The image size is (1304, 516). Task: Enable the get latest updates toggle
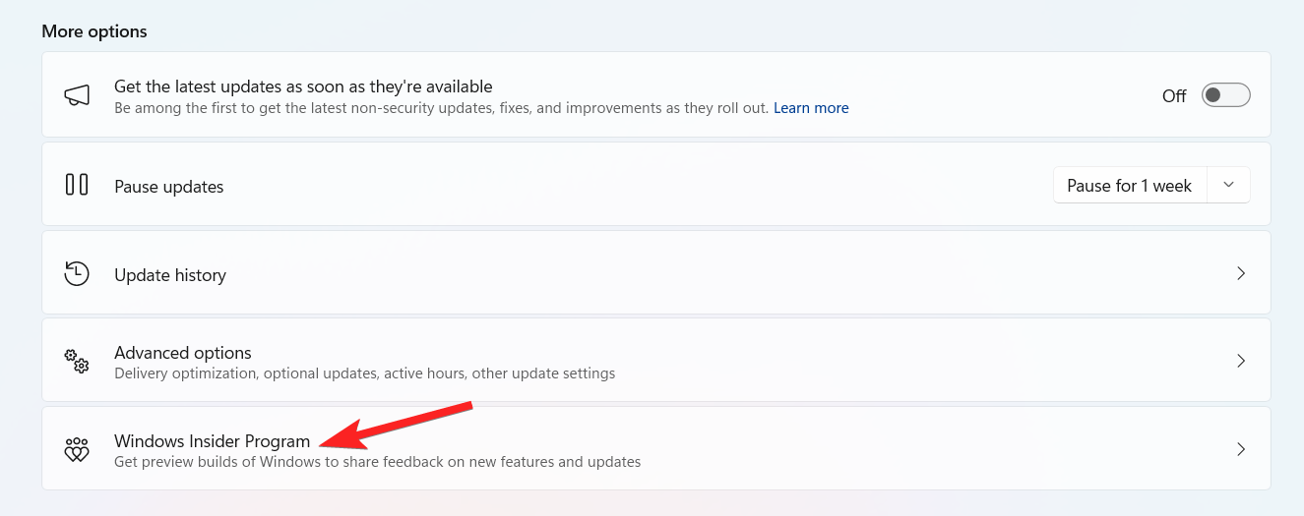coord(1225,95)
